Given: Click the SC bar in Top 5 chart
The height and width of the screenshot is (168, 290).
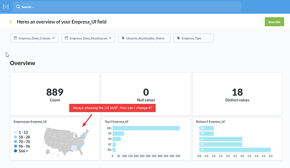Looking at the screenshot, I should [114, 144].
